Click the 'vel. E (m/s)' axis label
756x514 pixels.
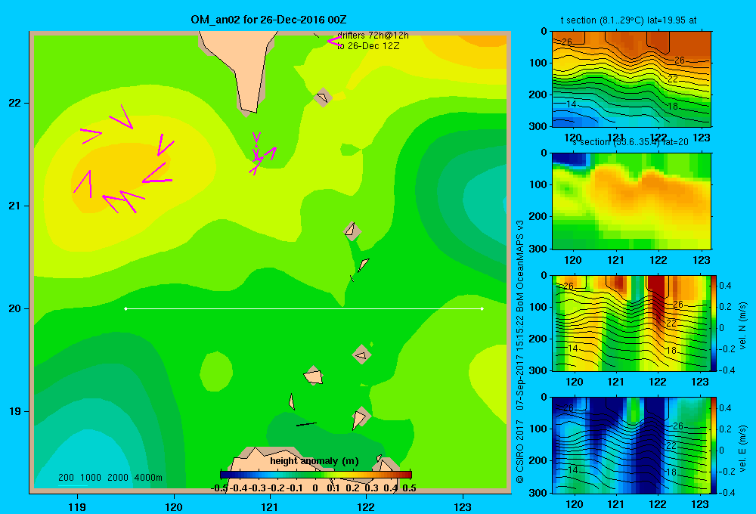click(742, 447)
